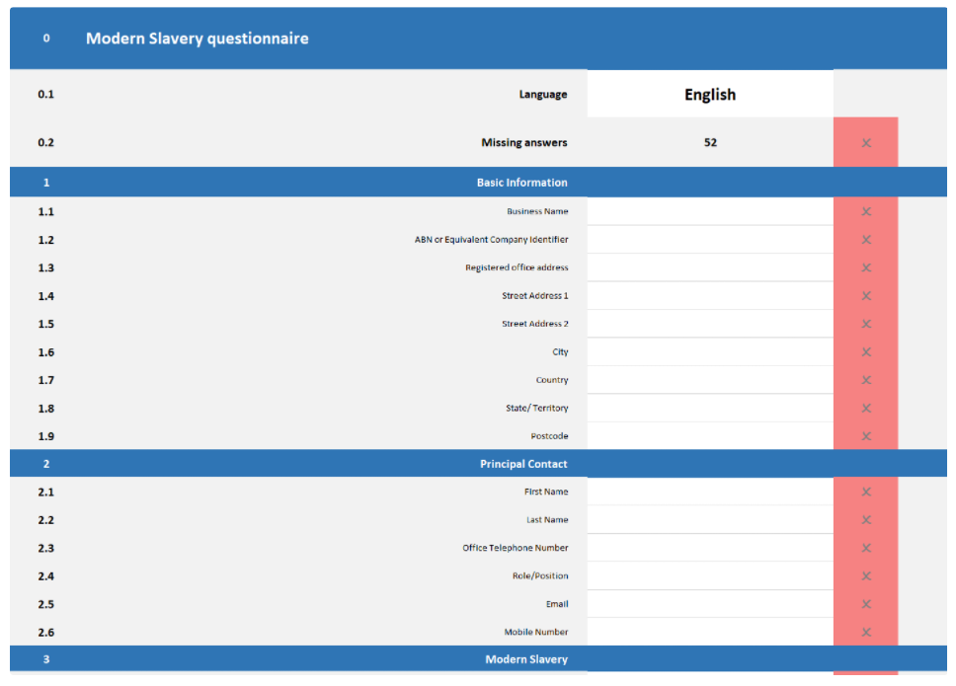The image size is (956, 686).
Task: Select the Basic Information section header
Action: point(521,183)
